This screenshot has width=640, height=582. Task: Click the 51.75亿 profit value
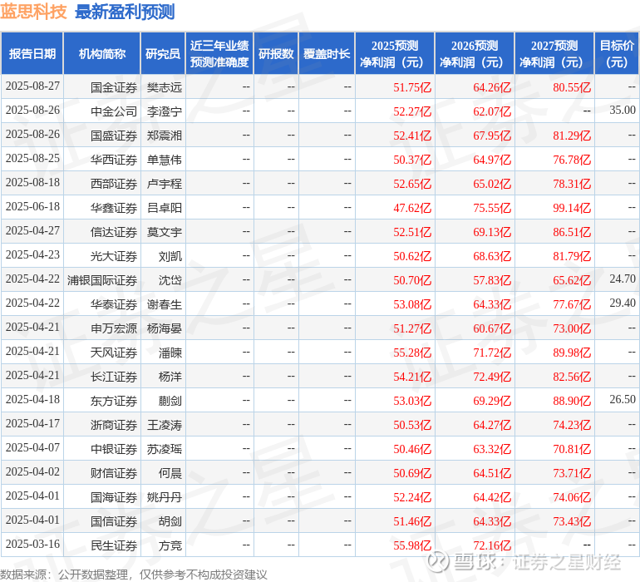pyautogui.click(x=411, y=87)
